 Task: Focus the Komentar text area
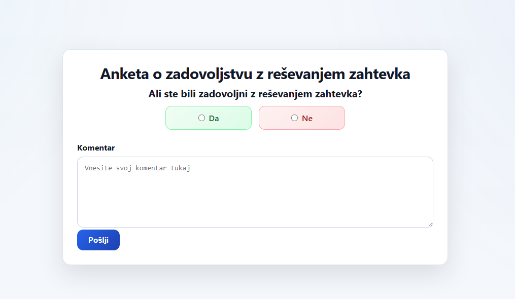point(255,192)
